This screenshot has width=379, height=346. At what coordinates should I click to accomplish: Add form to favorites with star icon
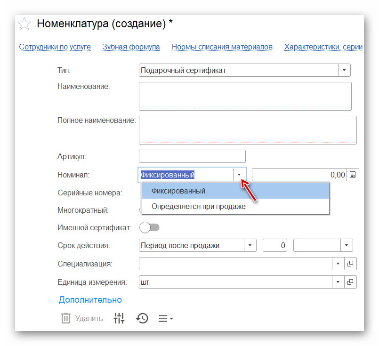(24, 24)
